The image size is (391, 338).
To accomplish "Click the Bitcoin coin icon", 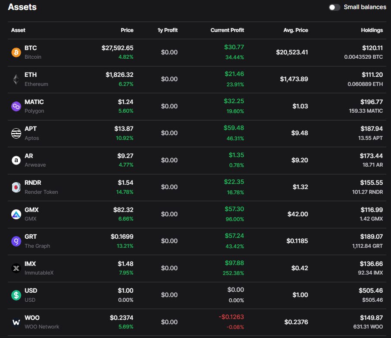I will [x=16, y=53].
